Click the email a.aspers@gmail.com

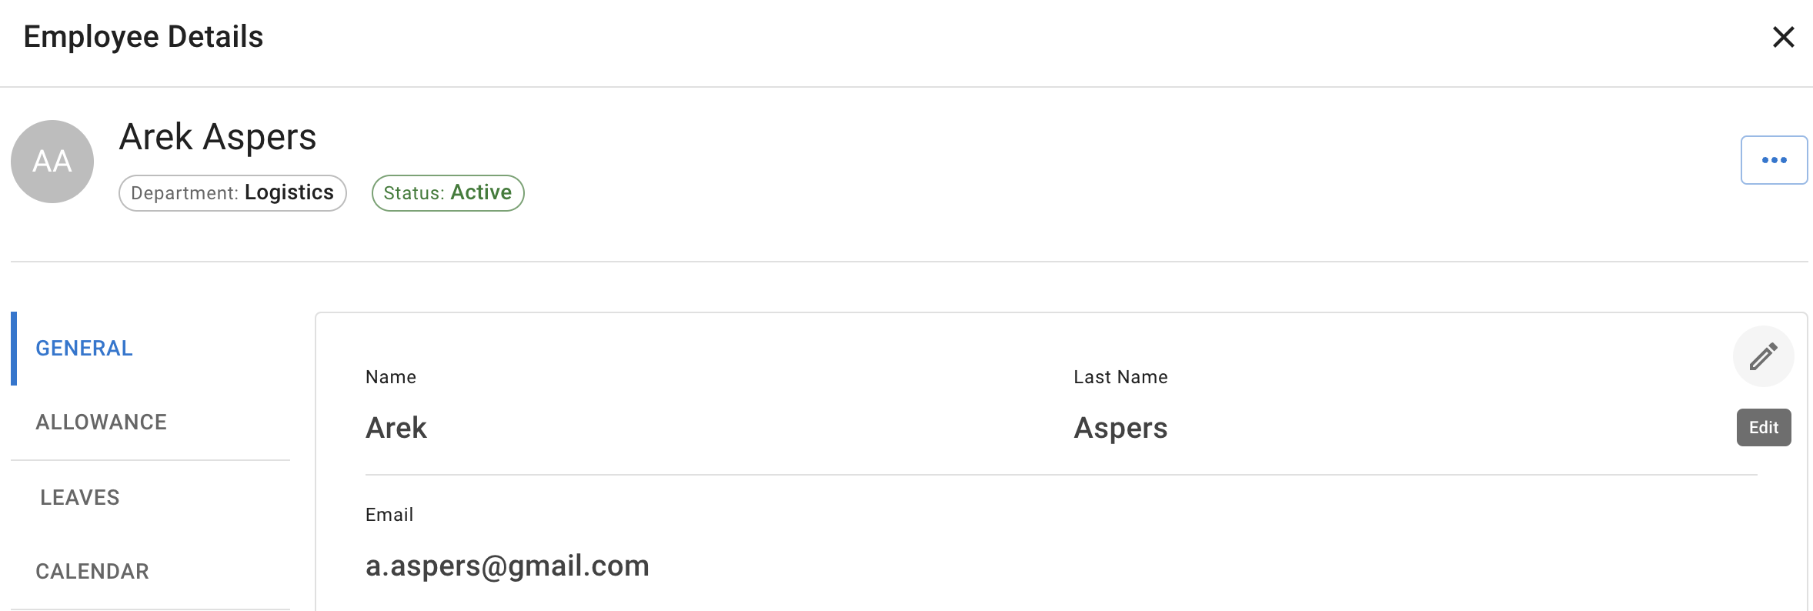[507, 566]
